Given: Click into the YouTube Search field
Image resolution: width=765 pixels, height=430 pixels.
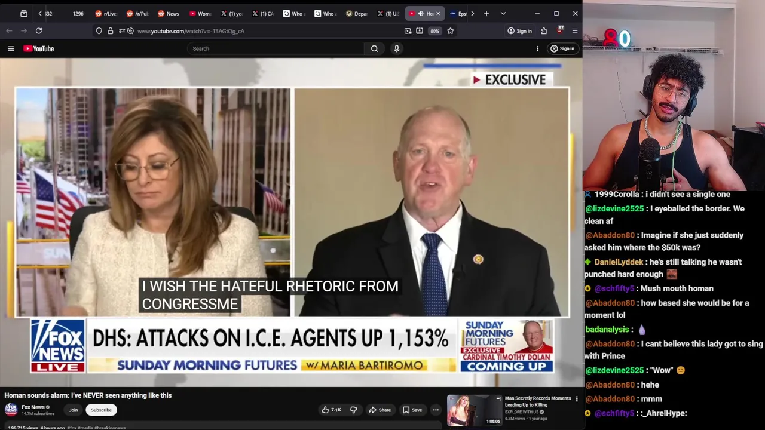Looking at the screenshot, I should click(275, 48).
